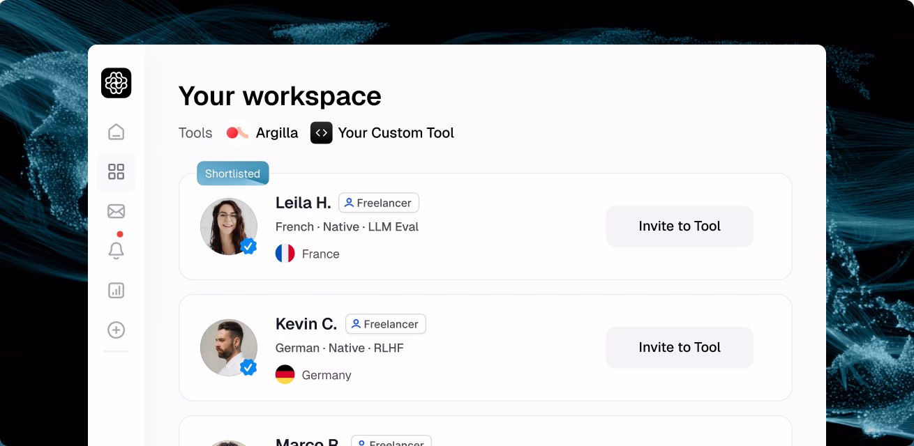Open the Argilla tool icon
This screenshot has width=914, height=446.
click(x=237, y=132)
